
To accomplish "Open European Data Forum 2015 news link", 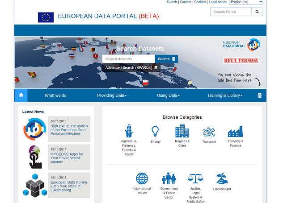I will (x=68, y=186).
